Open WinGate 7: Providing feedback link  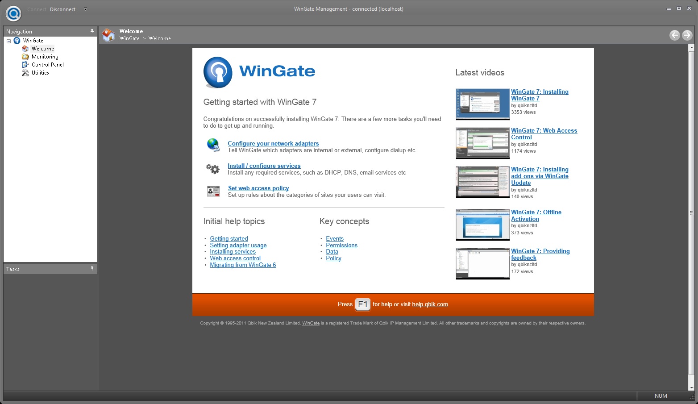pos(540,254)
